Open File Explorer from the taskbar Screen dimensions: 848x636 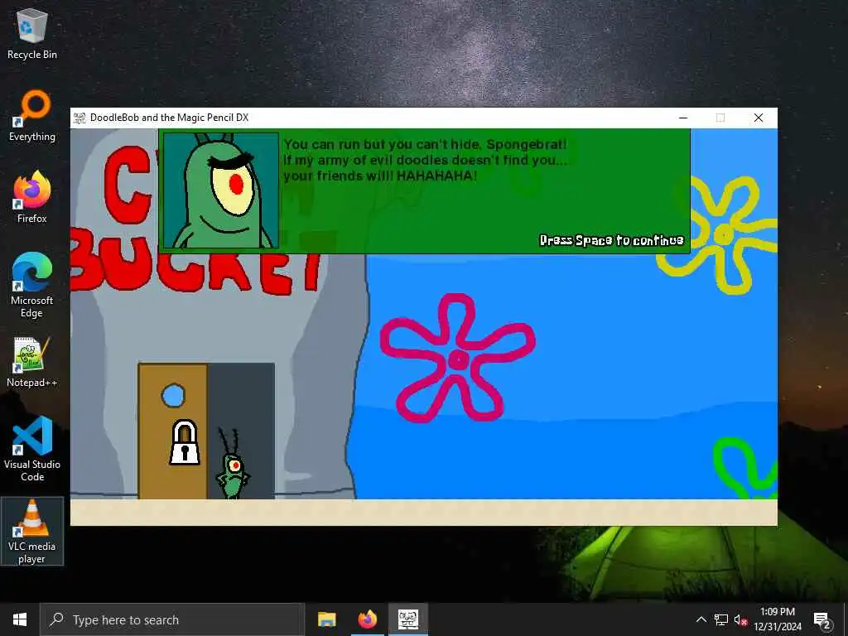[x=326, y=619]
